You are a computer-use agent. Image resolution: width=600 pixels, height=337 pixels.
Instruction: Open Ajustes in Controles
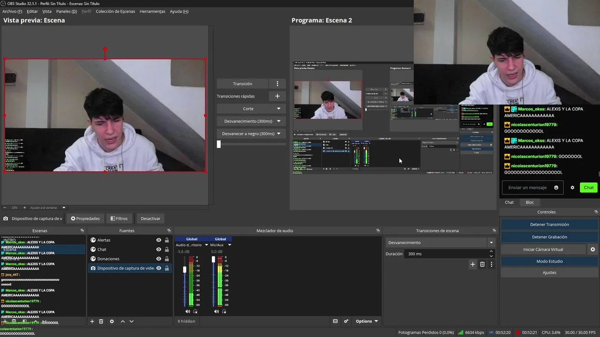point(549,272)
